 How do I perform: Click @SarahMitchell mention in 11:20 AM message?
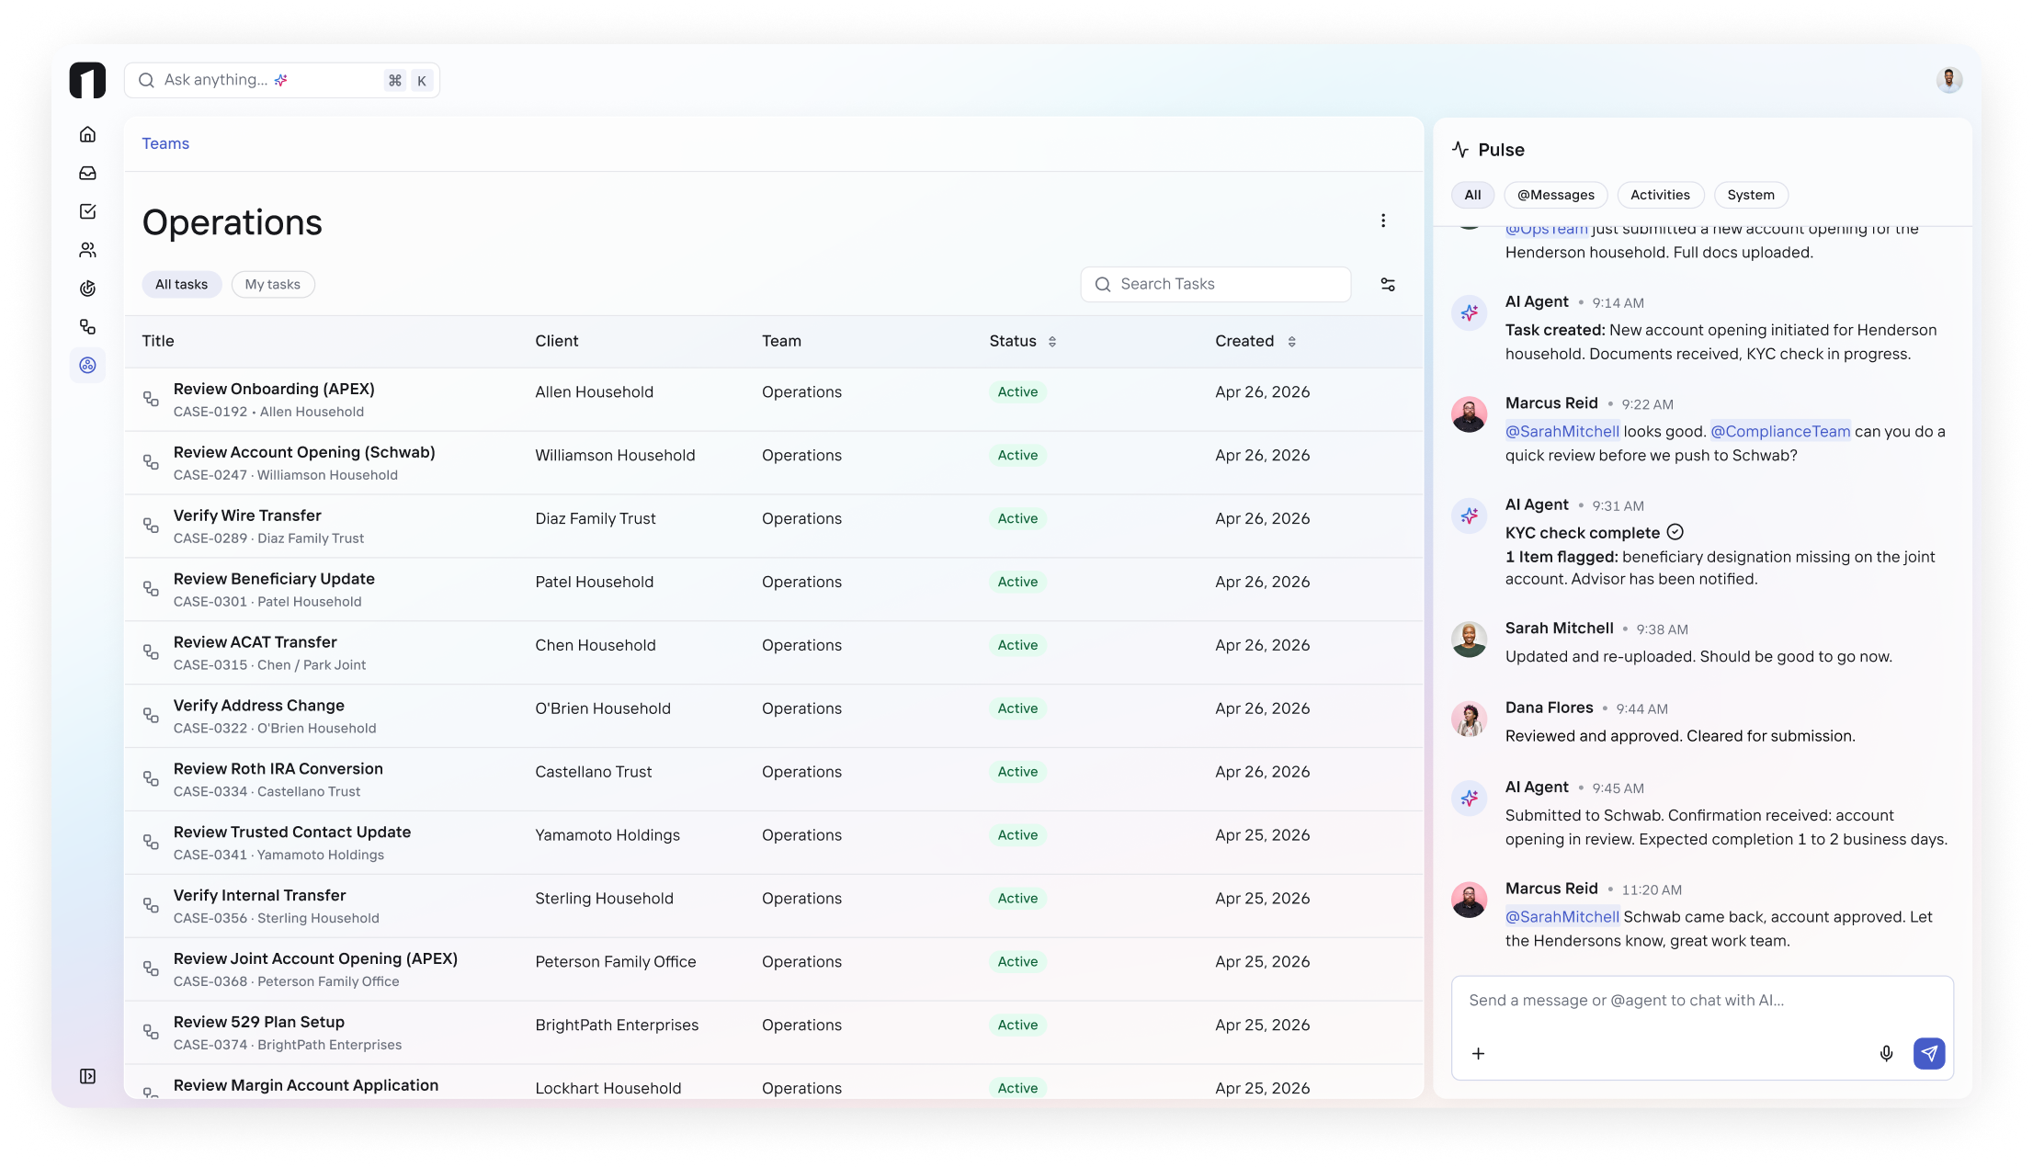point(1562,916)
